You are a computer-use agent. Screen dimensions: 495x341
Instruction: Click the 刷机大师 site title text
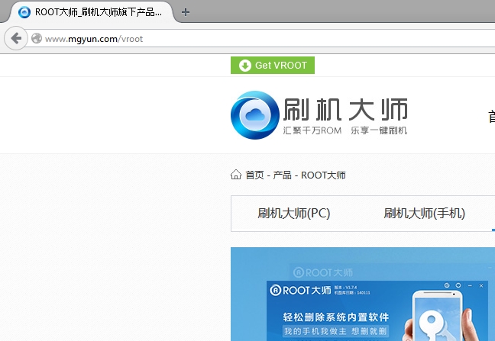point(345,111)
